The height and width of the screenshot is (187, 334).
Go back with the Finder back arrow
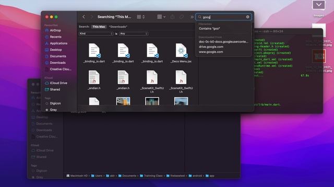pyautogui.click(x=83, y=17)
